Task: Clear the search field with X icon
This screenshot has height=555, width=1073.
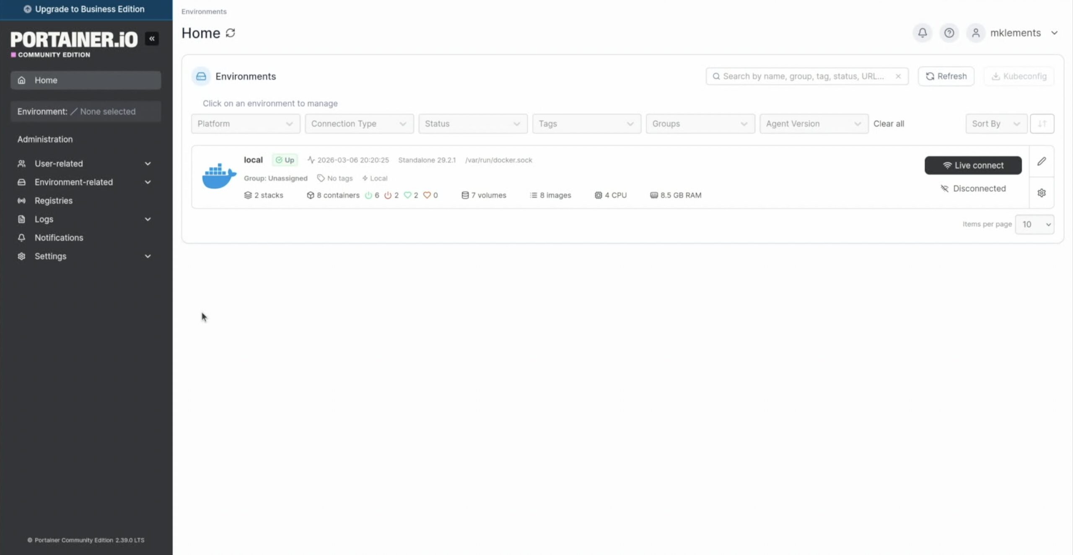Action: pos(898,76)
